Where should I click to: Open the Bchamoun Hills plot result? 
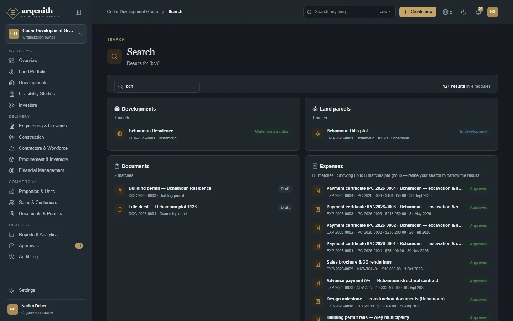pyautogui.click(x=401, y=134)
